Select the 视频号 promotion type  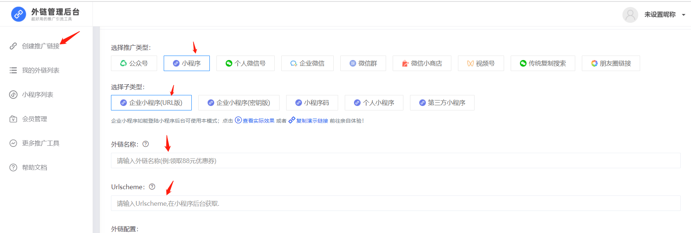pos(481,63)
